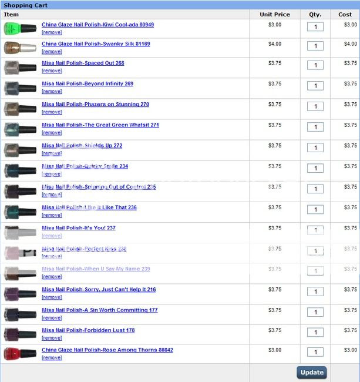Screen dimensions: 360x382
Task: Click the It's You! 237 bottle thumbnail
Action: click(x=20, y=233)
